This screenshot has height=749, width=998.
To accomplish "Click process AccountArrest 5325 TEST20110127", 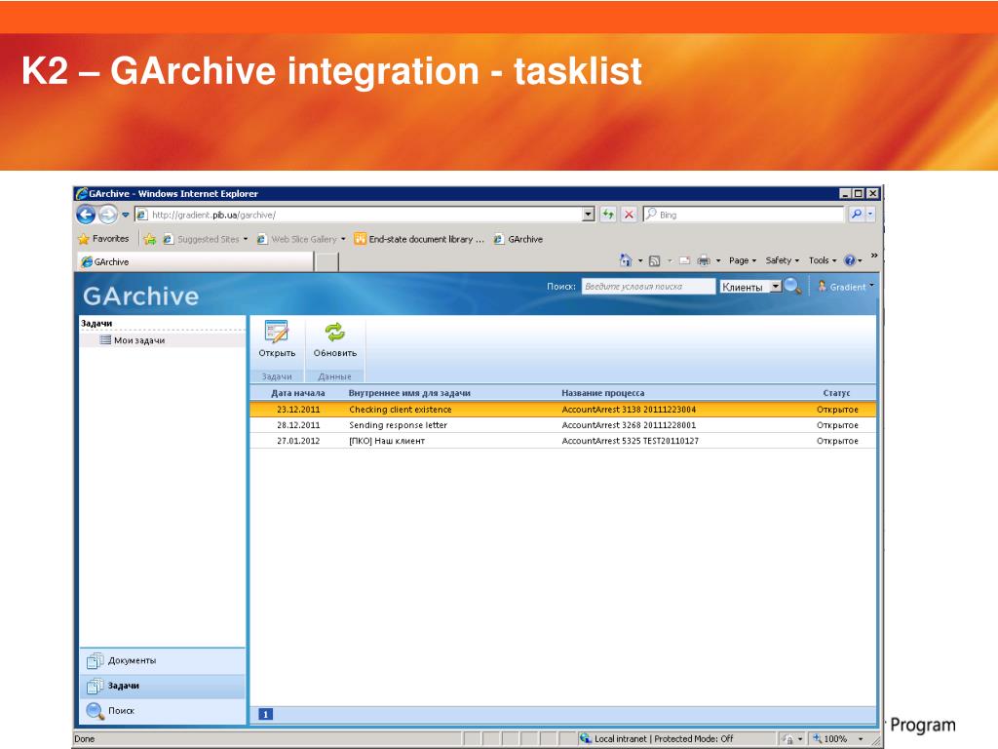I will click(x=631, y=441).
